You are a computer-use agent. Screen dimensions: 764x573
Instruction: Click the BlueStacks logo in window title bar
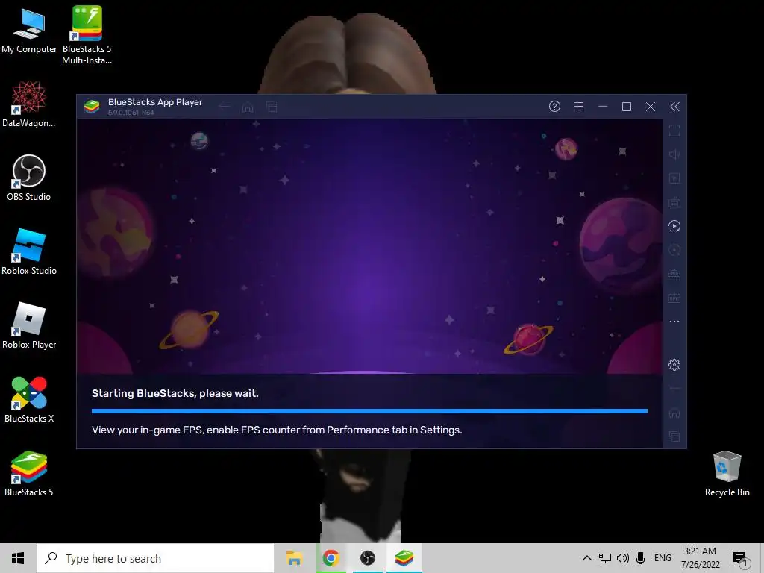(92, 107)
